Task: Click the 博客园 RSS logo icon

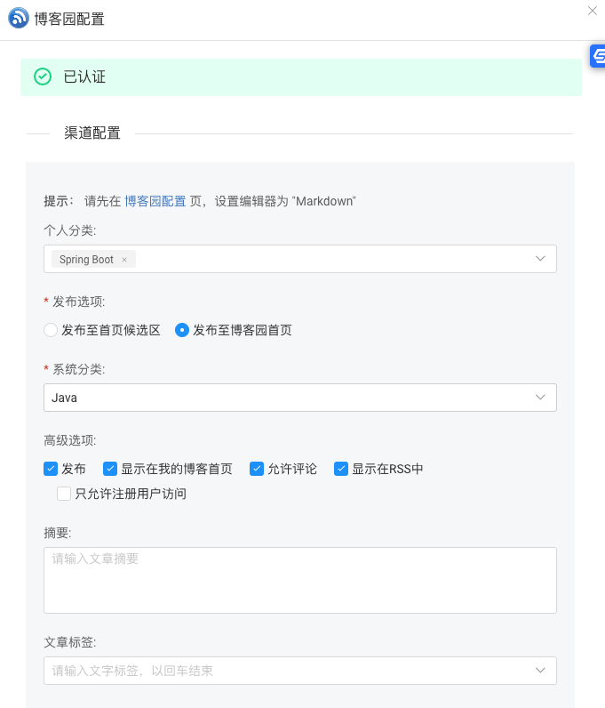Action: pos(19,18)
